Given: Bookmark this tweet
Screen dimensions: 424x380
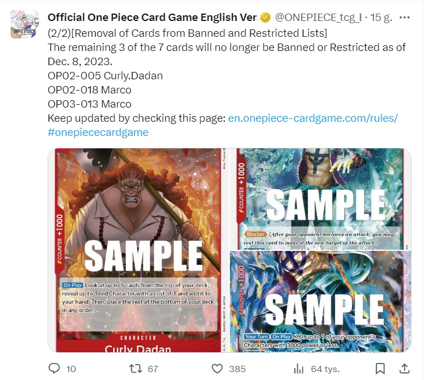Looking at the screenshot, I should [380, 369].
